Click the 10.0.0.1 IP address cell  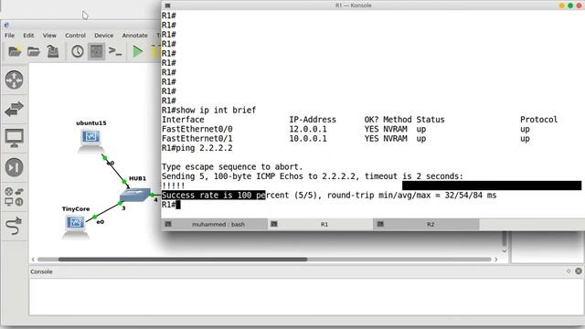point(308,139)
